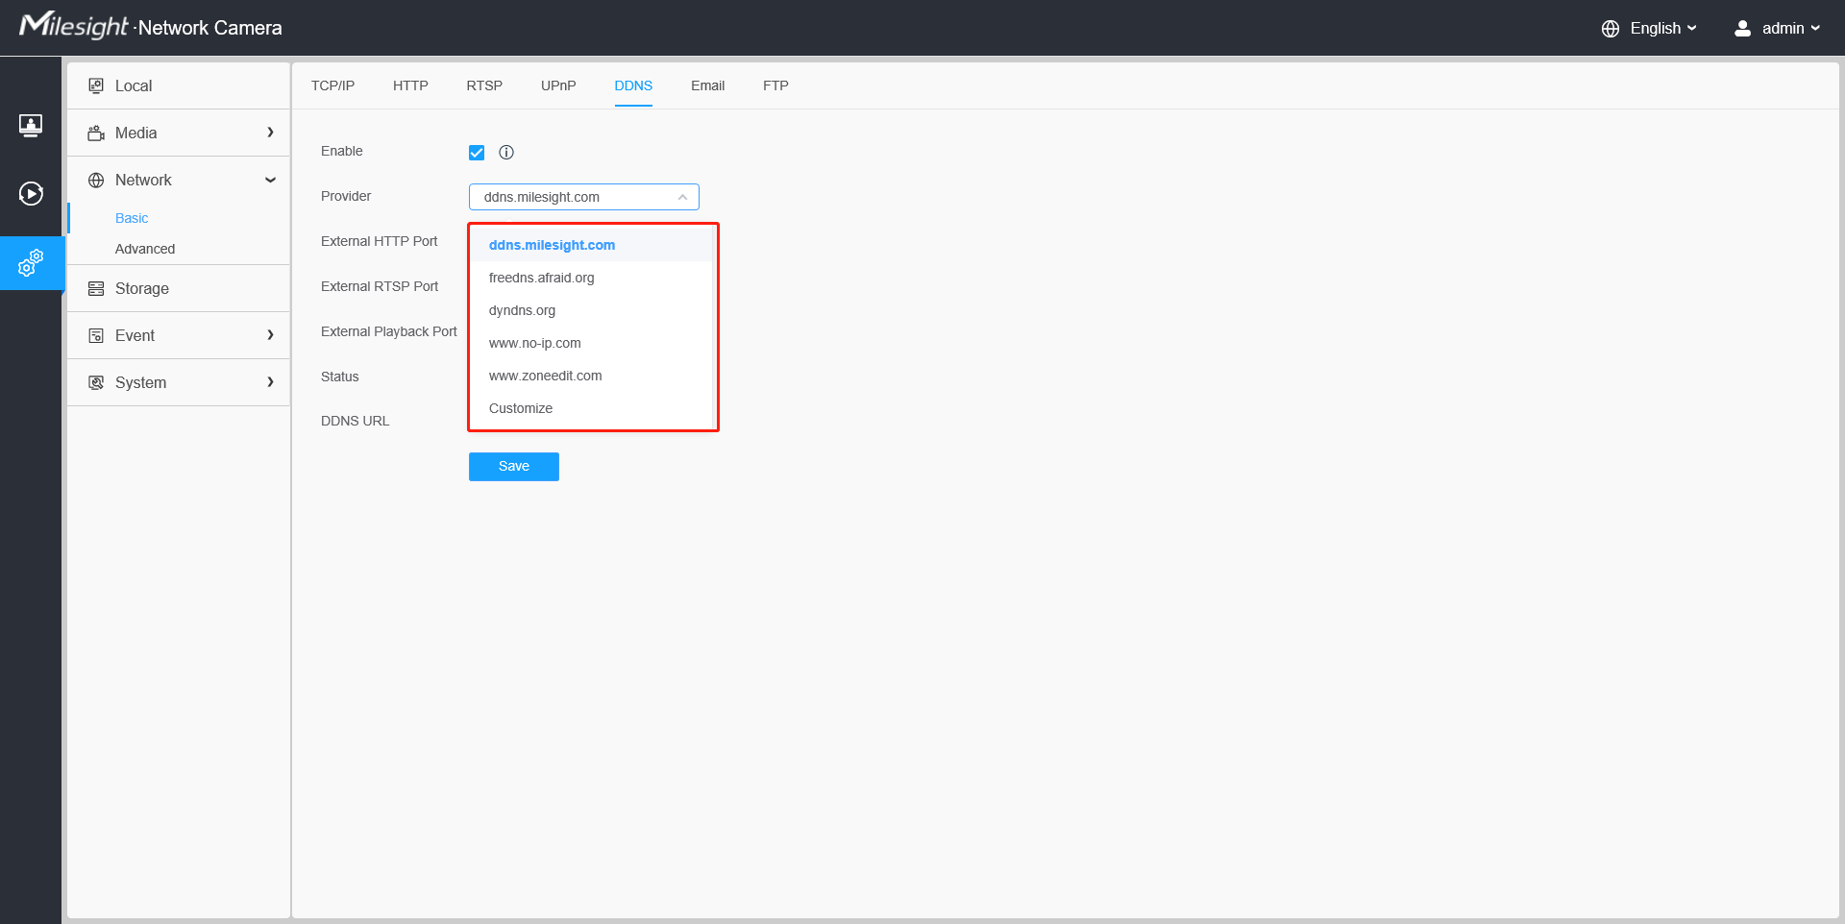Switch to the Email tab

coord(707,85)
